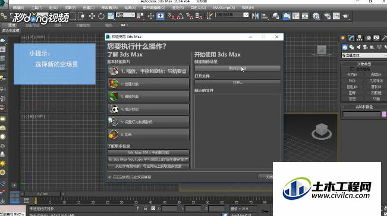Toggle show welcome screen at startup checkbox
The image size is (387, 216).
(109, 177)
